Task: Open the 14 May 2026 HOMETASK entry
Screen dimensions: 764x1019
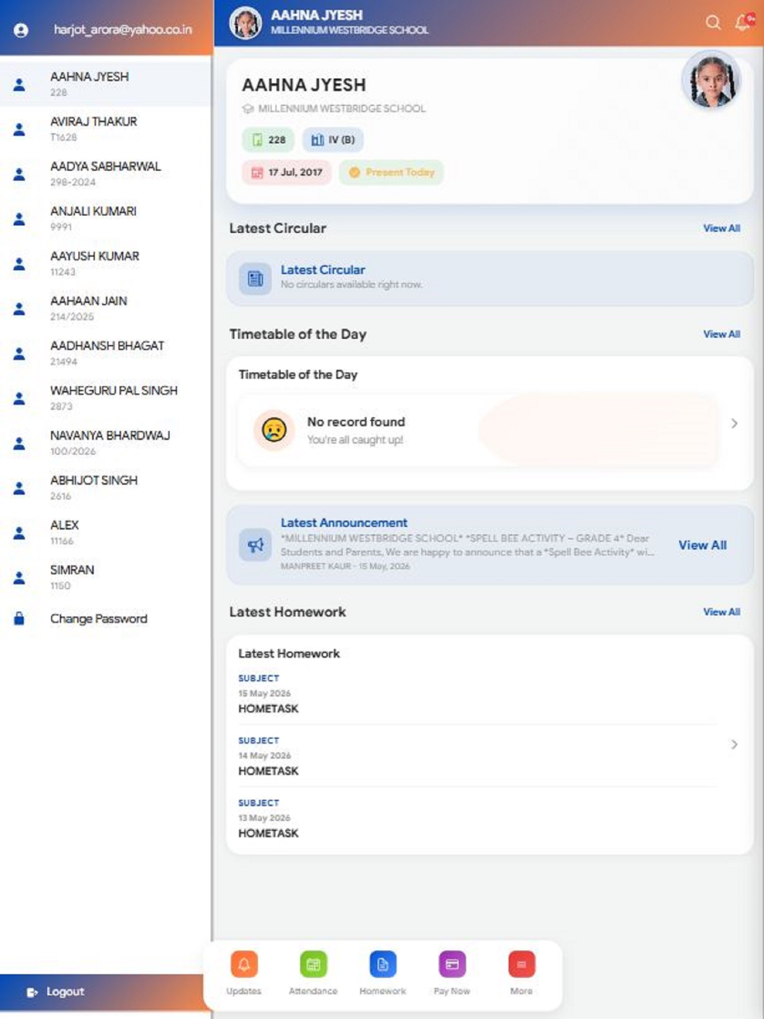Action: (477, 755)
